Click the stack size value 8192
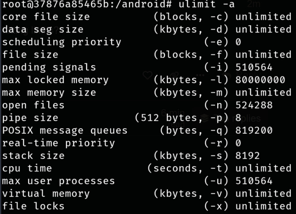Screen dimensions: 296x214 (248, 156)
